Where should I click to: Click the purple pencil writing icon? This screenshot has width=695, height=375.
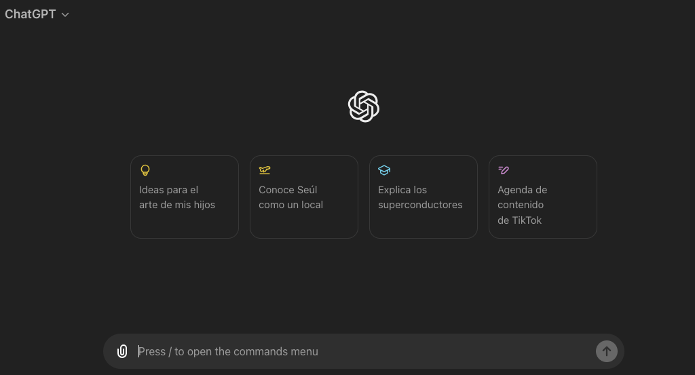[x=504, y=170]
